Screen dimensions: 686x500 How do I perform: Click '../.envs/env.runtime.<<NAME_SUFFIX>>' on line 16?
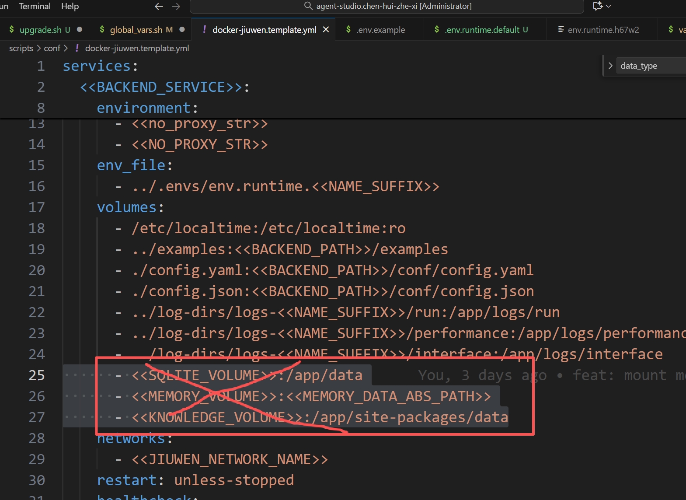[x=286, y=186]
